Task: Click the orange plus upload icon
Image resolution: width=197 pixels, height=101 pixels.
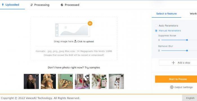Action: click(90, 23)
